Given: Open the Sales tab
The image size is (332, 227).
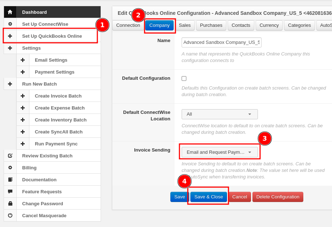Looking at the screenshot, I should point(185,25).
